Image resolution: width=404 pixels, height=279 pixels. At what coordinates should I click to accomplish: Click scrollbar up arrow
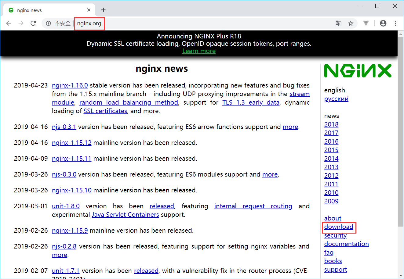401,33
